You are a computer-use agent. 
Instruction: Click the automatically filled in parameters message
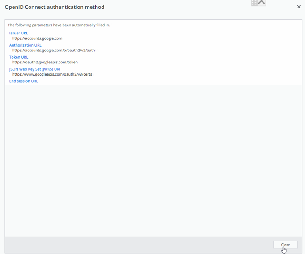click(59, 25)
